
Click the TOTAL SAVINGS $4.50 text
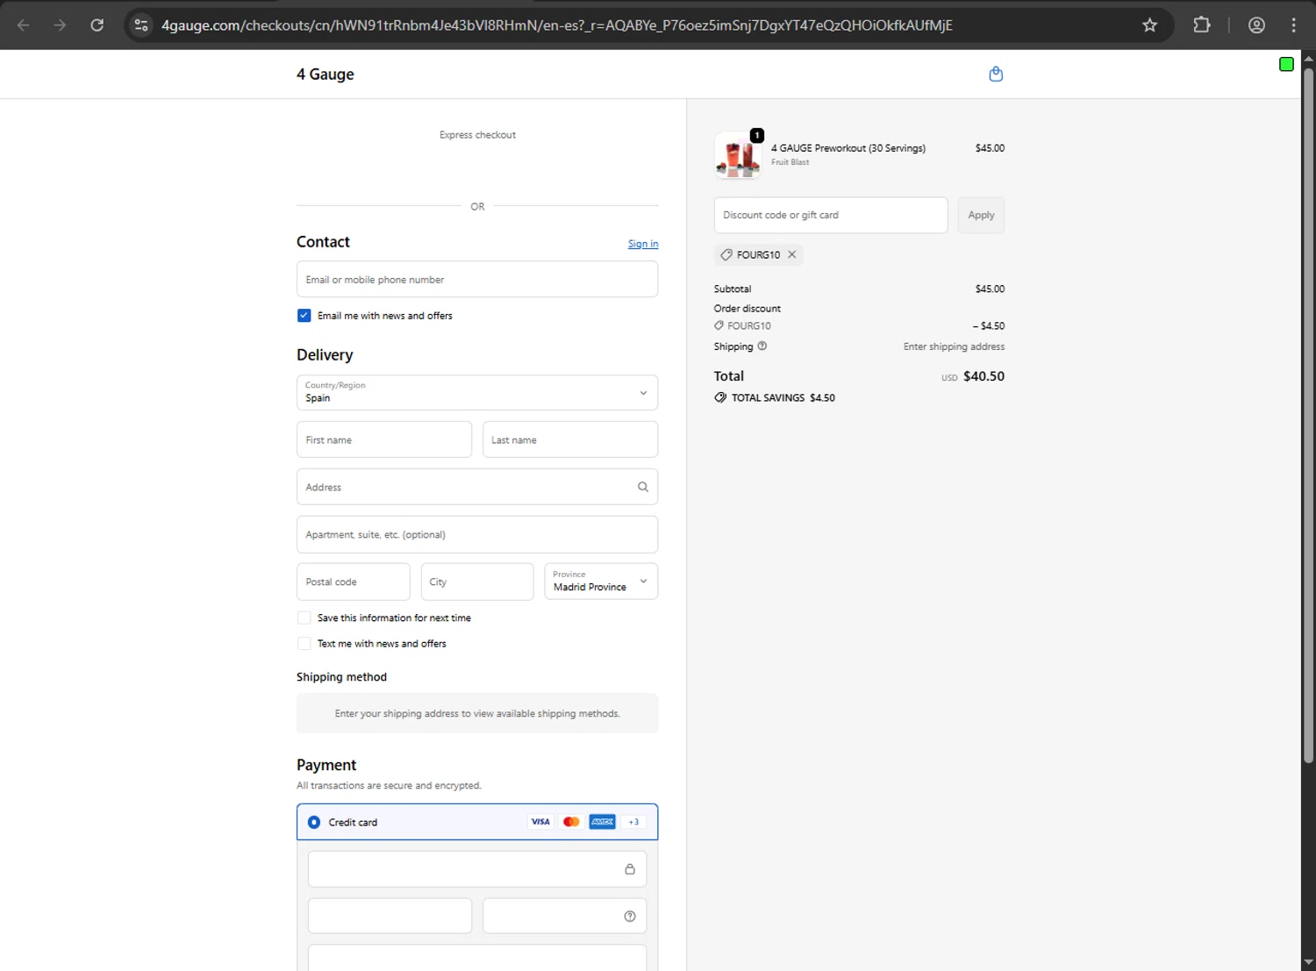pos(783,397)
